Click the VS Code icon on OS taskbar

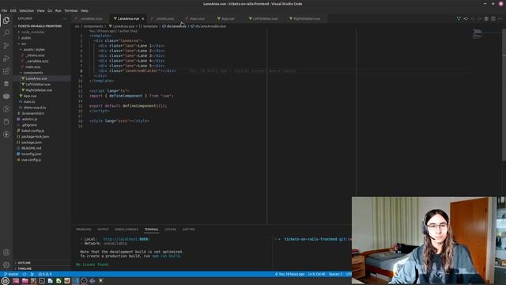pyautogui.click(x=76, y=281)
